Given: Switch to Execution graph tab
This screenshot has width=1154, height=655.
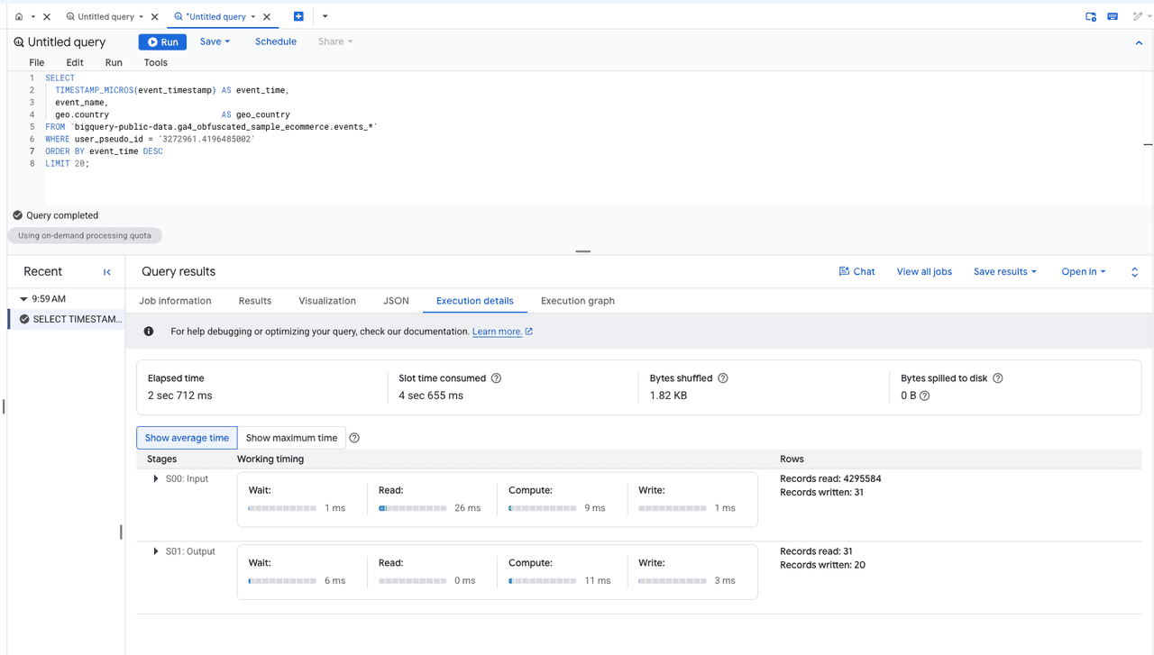Looking at the screenshot, I should (578, 301).
